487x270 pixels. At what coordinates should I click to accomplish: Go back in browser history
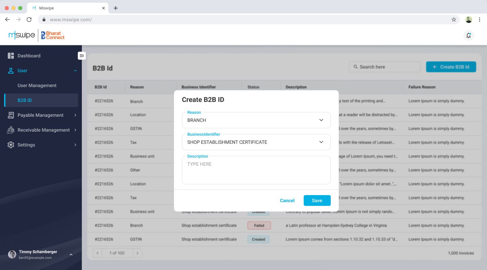coord(7,20)
